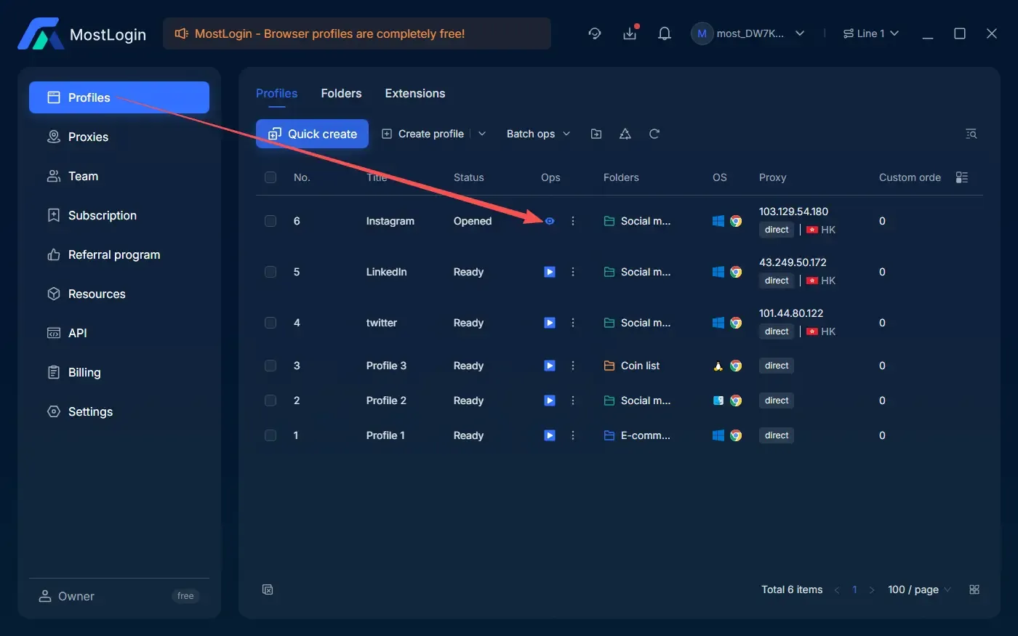Image resolution: width=1018 pixels, height=636 pixels.
Task: Check the Instagram row checkbox
Action: coord(270,221)
